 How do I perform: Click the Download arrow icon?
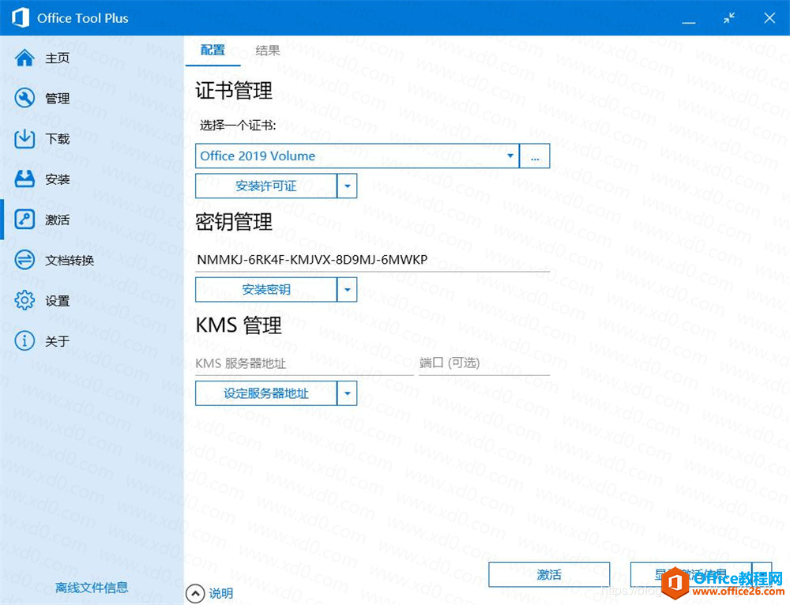(24, 138)
